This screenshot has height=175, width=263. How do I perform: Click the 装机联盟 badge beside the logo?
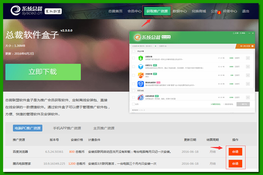53,11
